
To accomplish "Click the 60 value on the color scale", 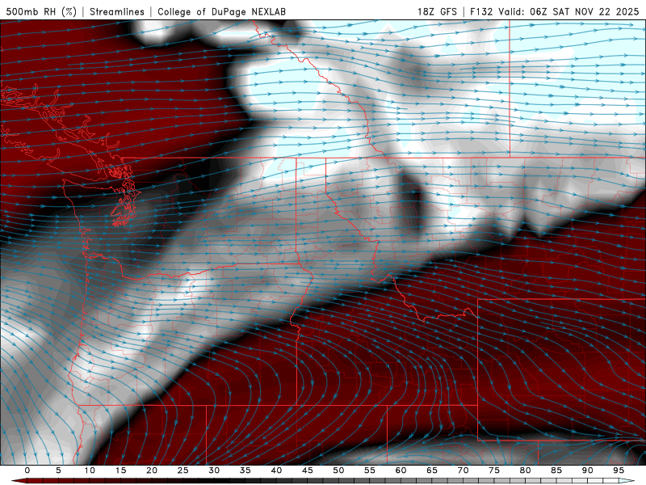I will (401, 470).
